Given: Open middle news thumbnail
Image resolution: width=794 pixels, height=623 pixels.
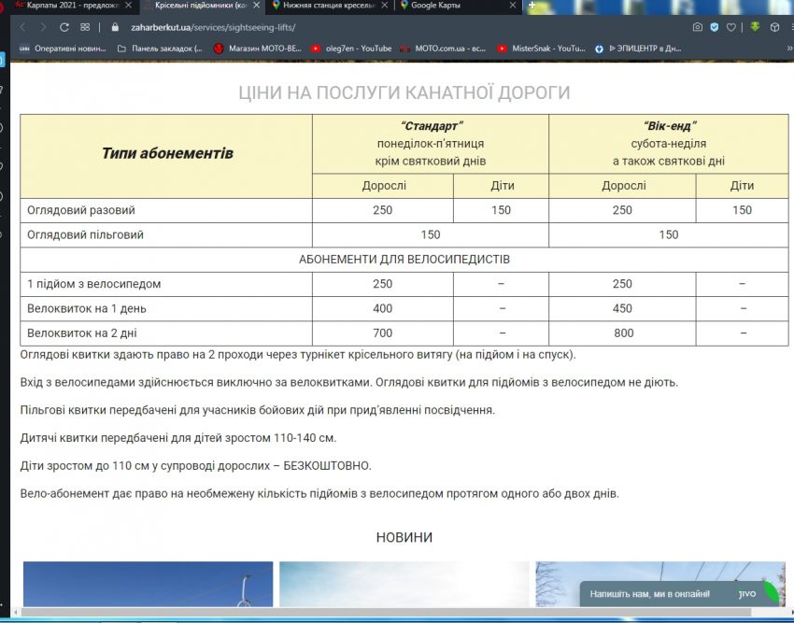Looking at the screenshot, I should click(404, 584).
